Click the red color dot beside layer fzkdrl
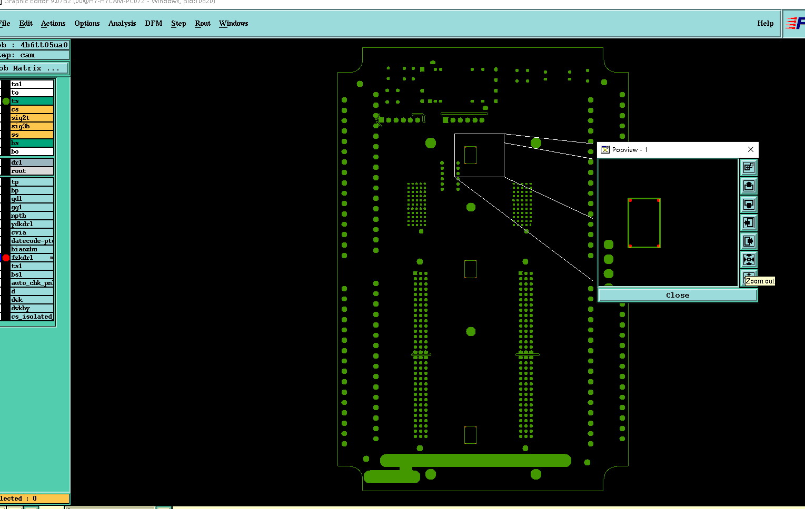 pos(6,258)
